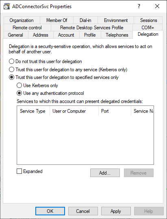Click the User or Computer column header
Viewport: 167px width, 219px height.
tap(74, 111)
